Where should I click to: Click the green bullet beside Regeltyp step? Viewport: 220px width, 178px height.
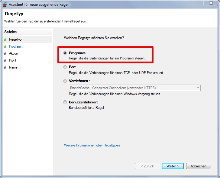(5, 39)
